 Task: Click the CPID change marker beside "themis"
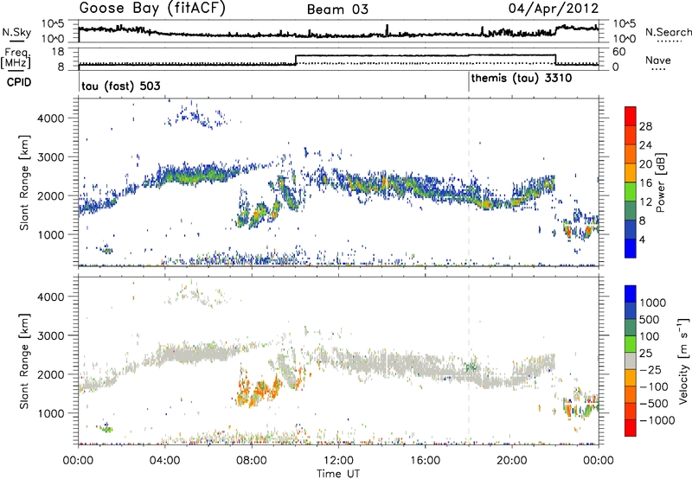tap(469, 82)
